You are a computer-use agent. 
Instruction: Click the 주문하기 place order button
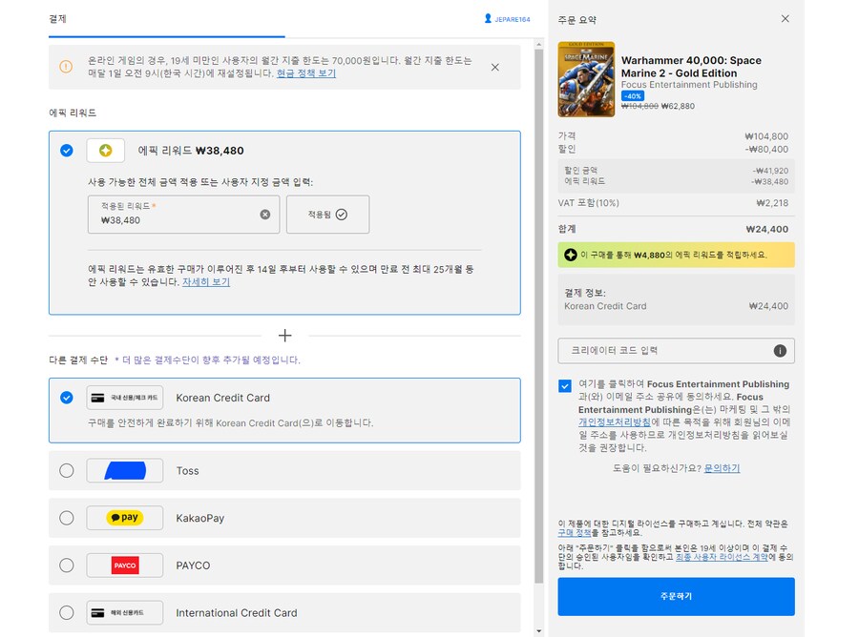coord(676,597)
